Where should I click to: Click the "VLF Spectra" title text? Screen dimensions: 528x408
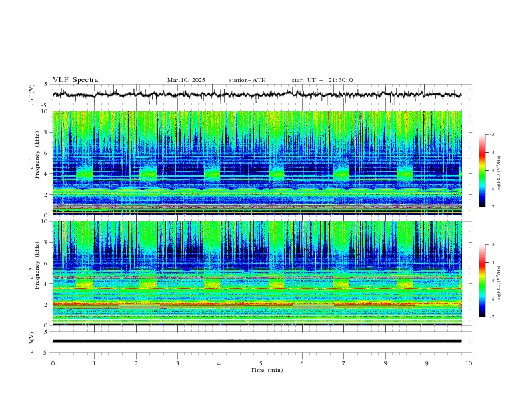75,80
